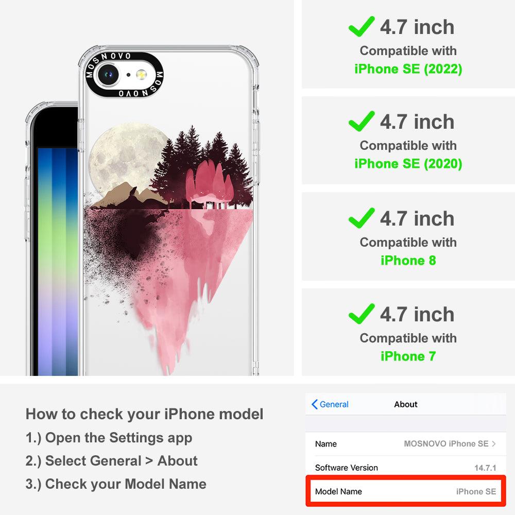This screenshot has width=515, height=515.
Task: Click the iPhone 7 compatibility label
Action: 408,356
